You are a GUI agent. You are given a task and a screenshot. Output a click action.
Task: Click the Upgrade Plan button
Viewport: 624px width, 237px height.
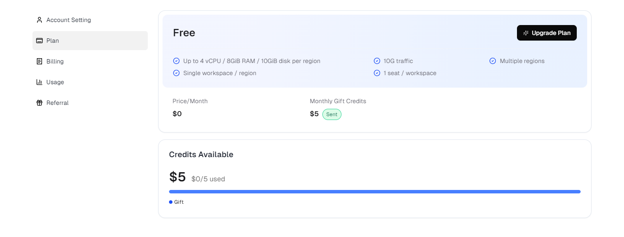(x=547, y=33)
